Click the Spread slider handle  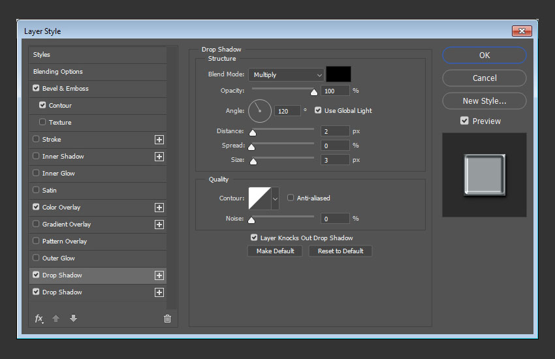click(x=251, y=147)
